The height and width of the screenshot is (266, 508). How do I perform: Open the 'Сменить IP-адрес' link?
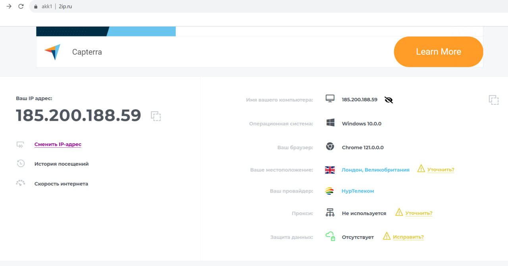[58, 145]
